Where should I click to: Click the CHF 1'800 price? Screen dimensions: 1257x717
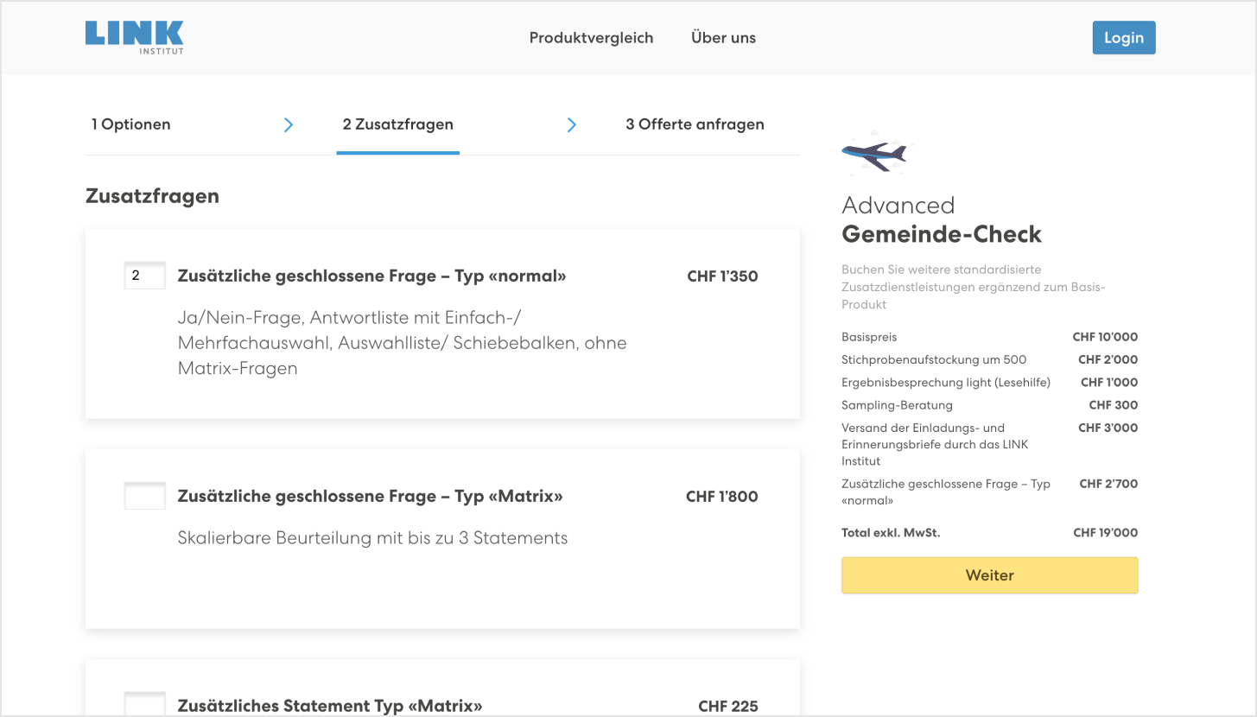click(722, 497)
